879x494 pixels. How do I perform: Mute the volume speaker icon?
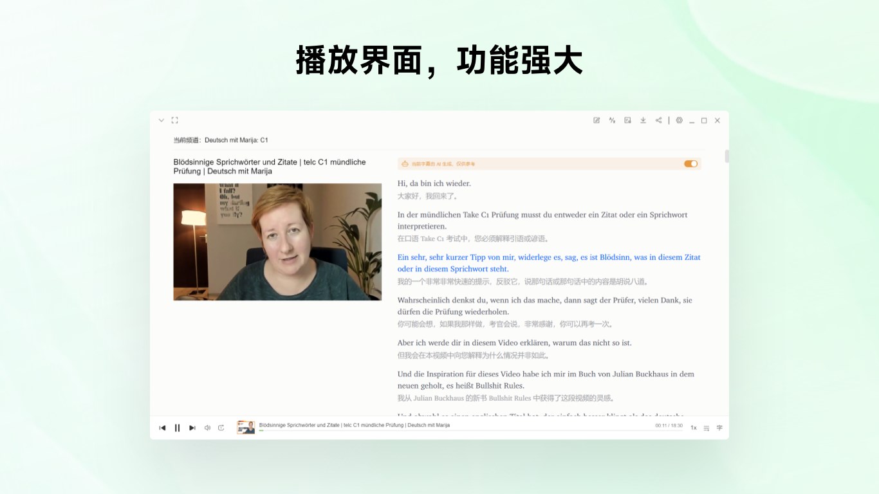[207, 428]
